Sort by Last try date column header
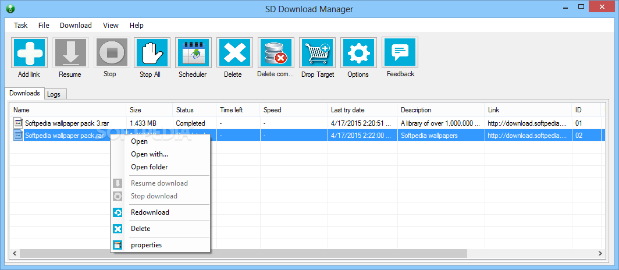The width and height of the screenshot is (619, 270). 363,110
